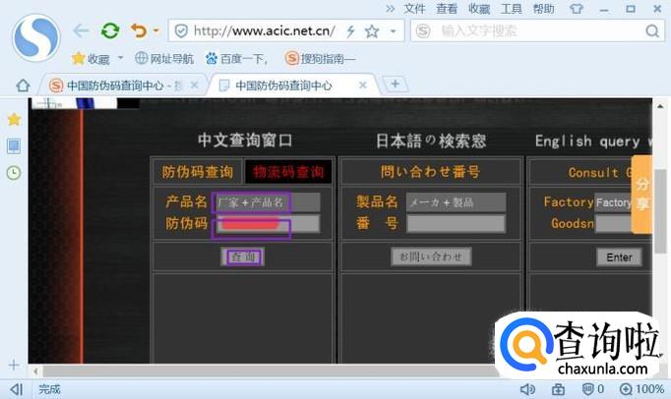This screenshot has height=399, width=671.
Task: Click the Factory input field
Action: pyautogui.click(x=613, y=201)
